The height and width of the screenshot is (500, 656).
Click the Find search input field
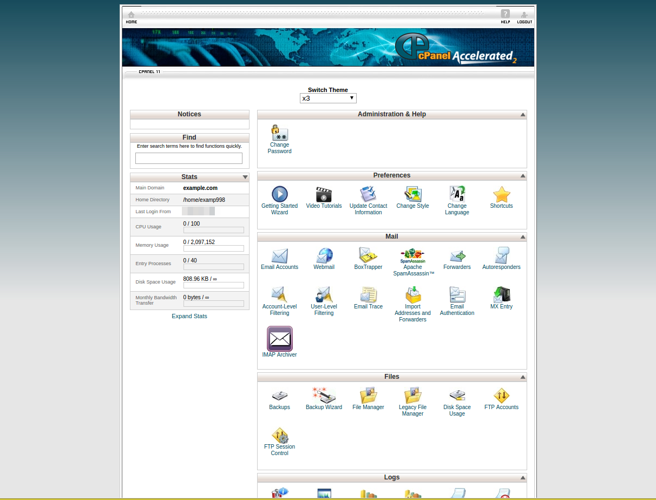(189, 159)
